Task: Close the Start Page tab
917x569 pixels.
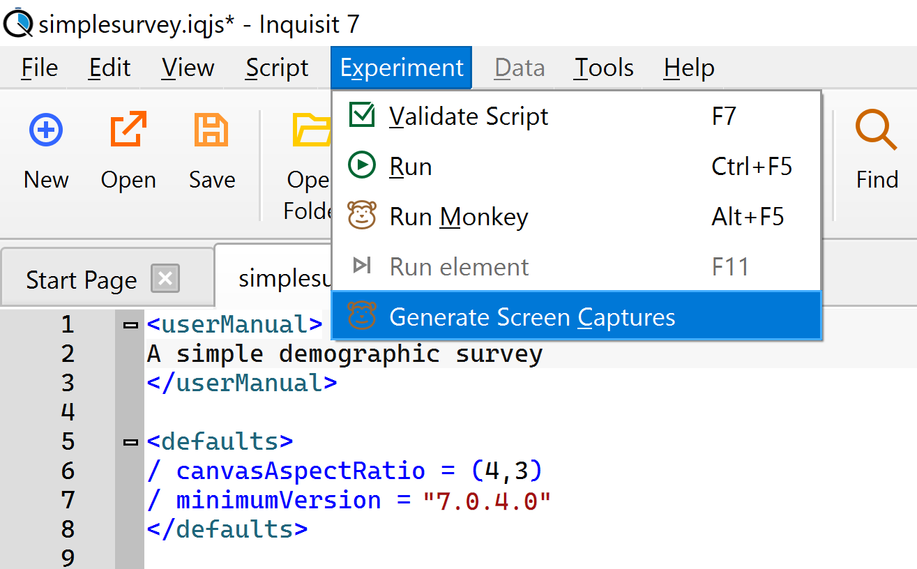Action: click(165, 279)
